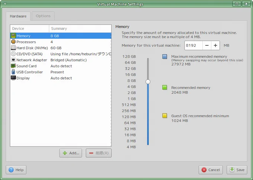Select the CD/DVD (SATA) device row

tap(61, 54)
